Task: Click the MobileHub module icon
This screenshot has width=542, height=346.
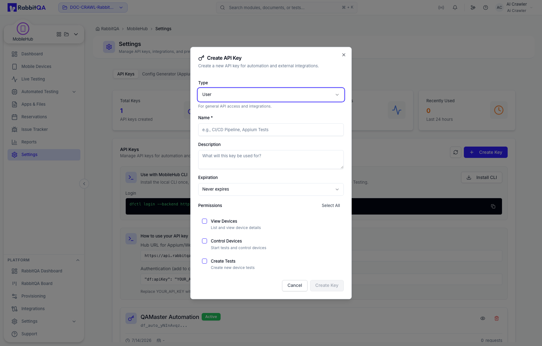Action: pos(23,29)
